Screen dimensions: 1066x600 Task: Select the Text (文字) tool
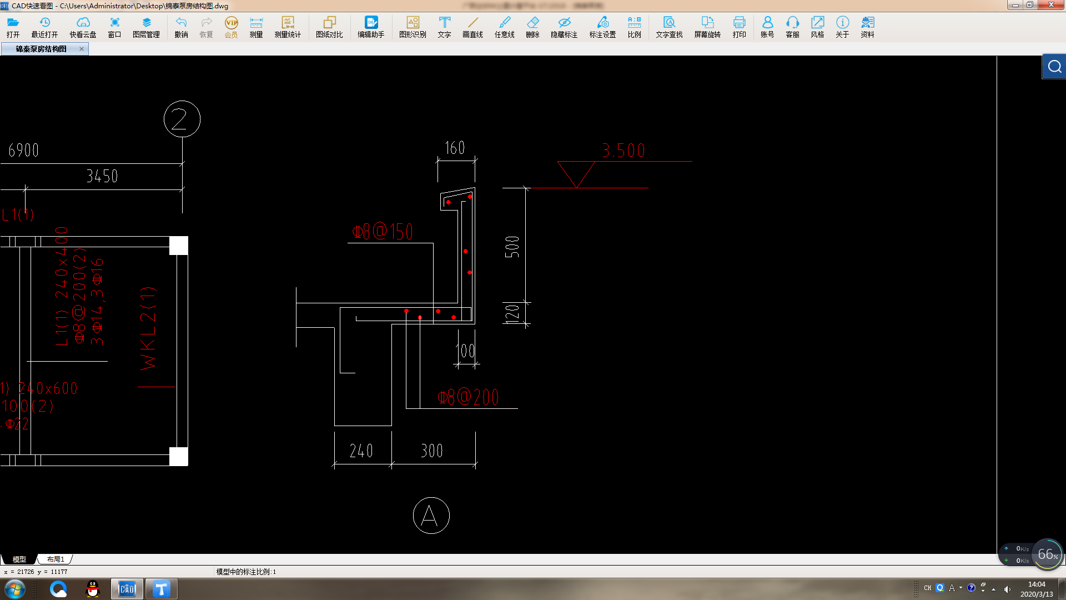(x=444, y=27)
